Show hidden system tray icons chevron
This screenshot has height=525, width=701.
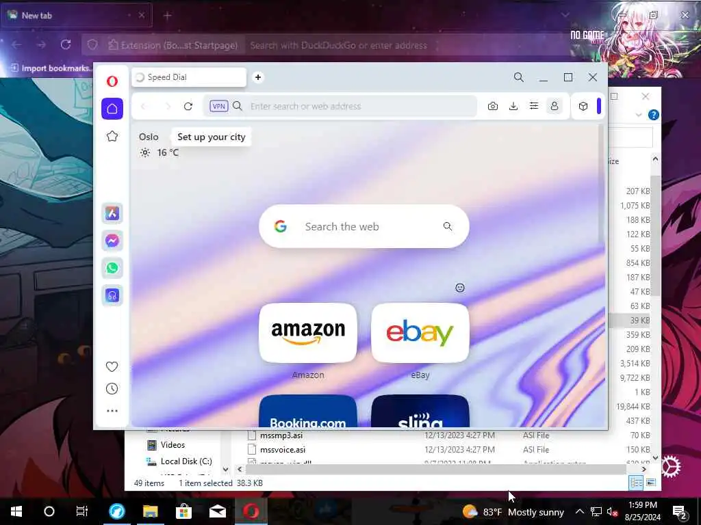(579, 511)
